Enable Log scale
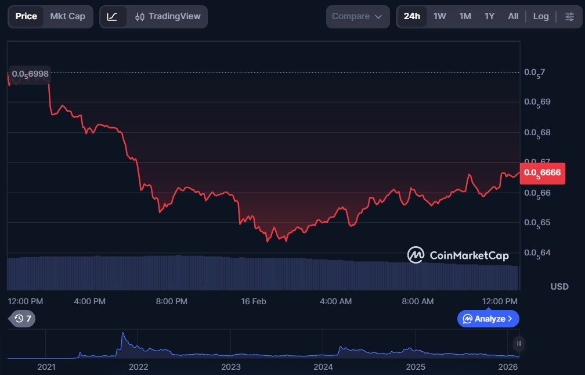Image resolution: width=585 pixels, height=375 pixels. click(540, 16)
